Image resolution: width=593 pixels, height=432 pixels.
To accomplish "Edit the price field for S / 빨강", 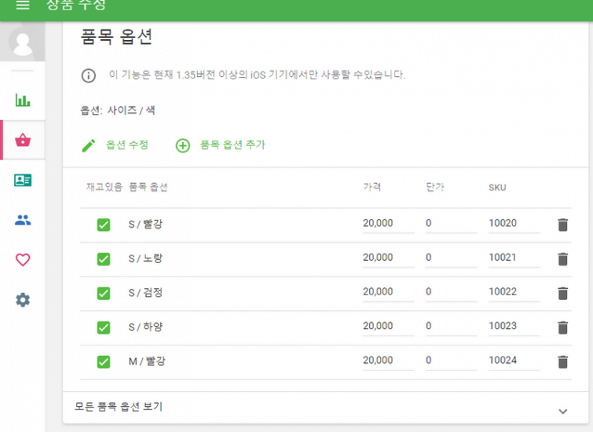I will pos(389,224).
